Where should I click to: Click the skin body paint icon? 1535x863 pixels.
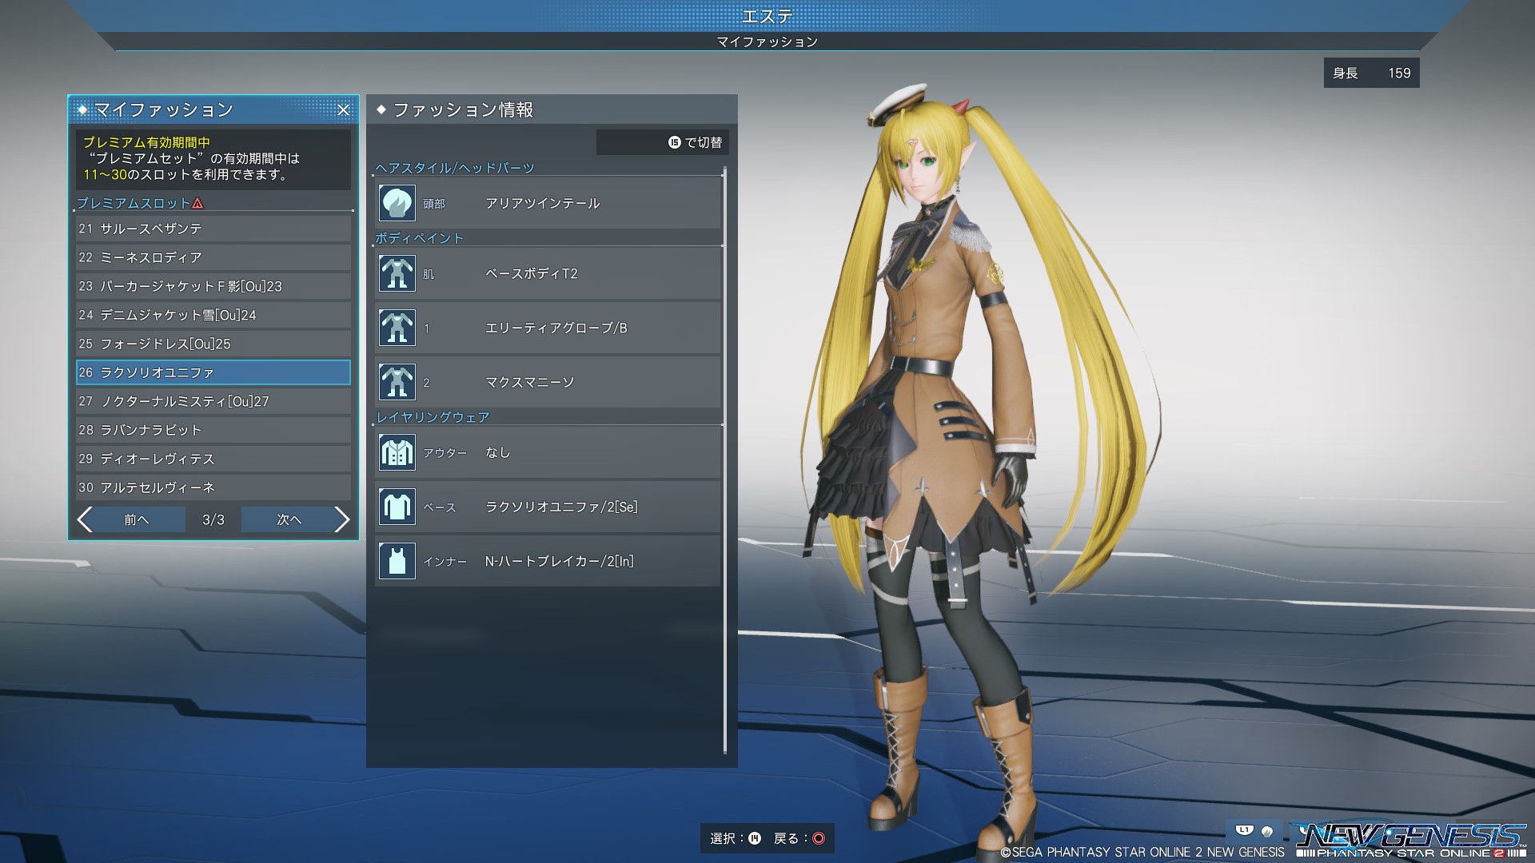click(397, 273)
